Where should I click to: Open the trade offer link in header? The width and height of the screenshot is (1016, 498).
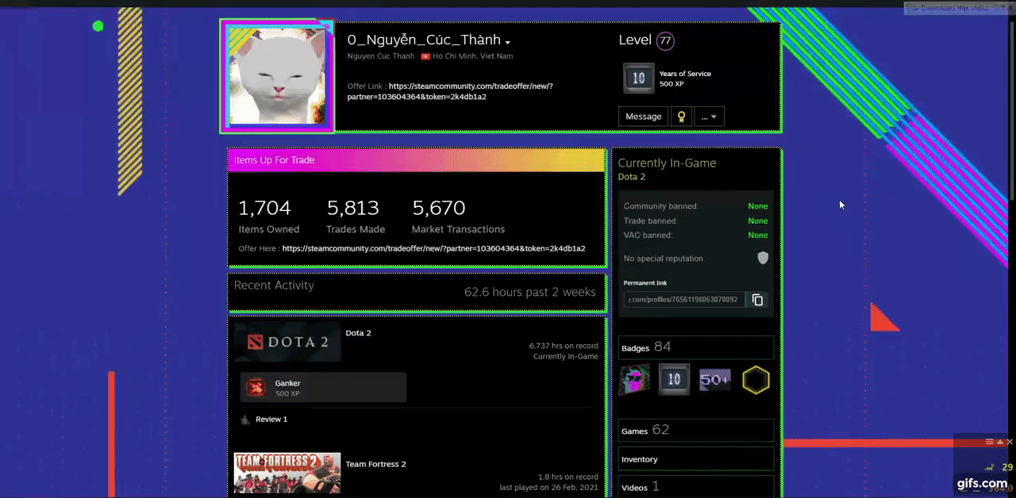(450, 91)
